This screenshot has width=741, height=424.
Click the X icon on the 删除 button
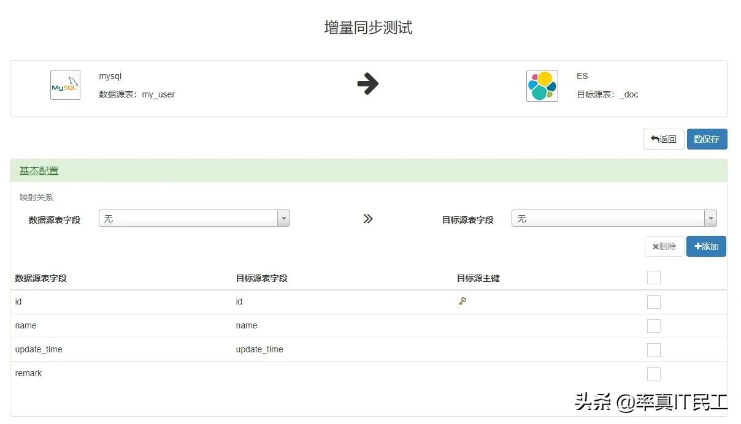(655, 246)
